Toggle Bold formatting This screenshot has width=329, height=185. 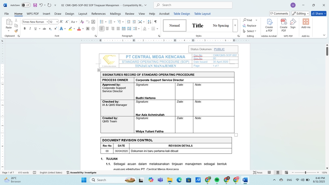[x=25, y=29]
